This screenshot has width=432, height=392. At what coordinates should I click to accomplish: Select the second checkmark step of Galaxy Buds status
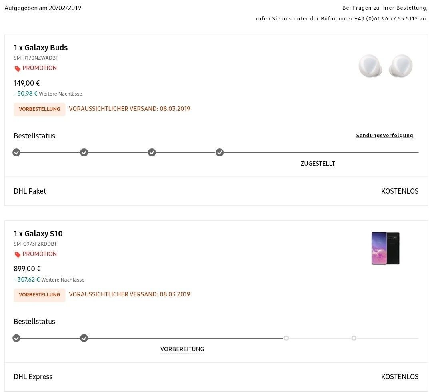coord(84,152)
